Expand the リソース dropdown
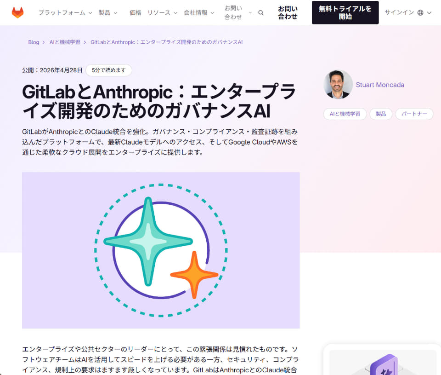 point(162,13)
